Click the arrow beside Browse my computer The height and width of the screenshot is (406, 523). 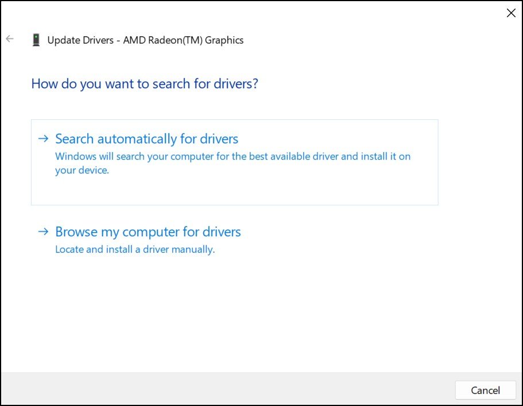pyautogui.click(x=44, y=232)
